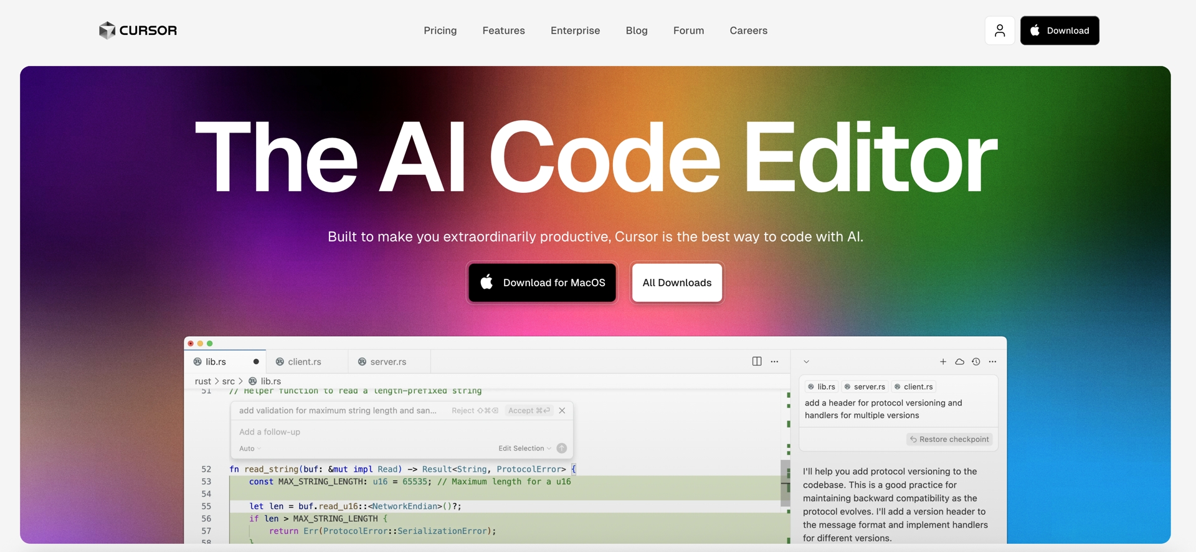This screenshot has width=1196, height=552.
Task: Collapse the chat panel with the chevron
Action: (806, 362)
